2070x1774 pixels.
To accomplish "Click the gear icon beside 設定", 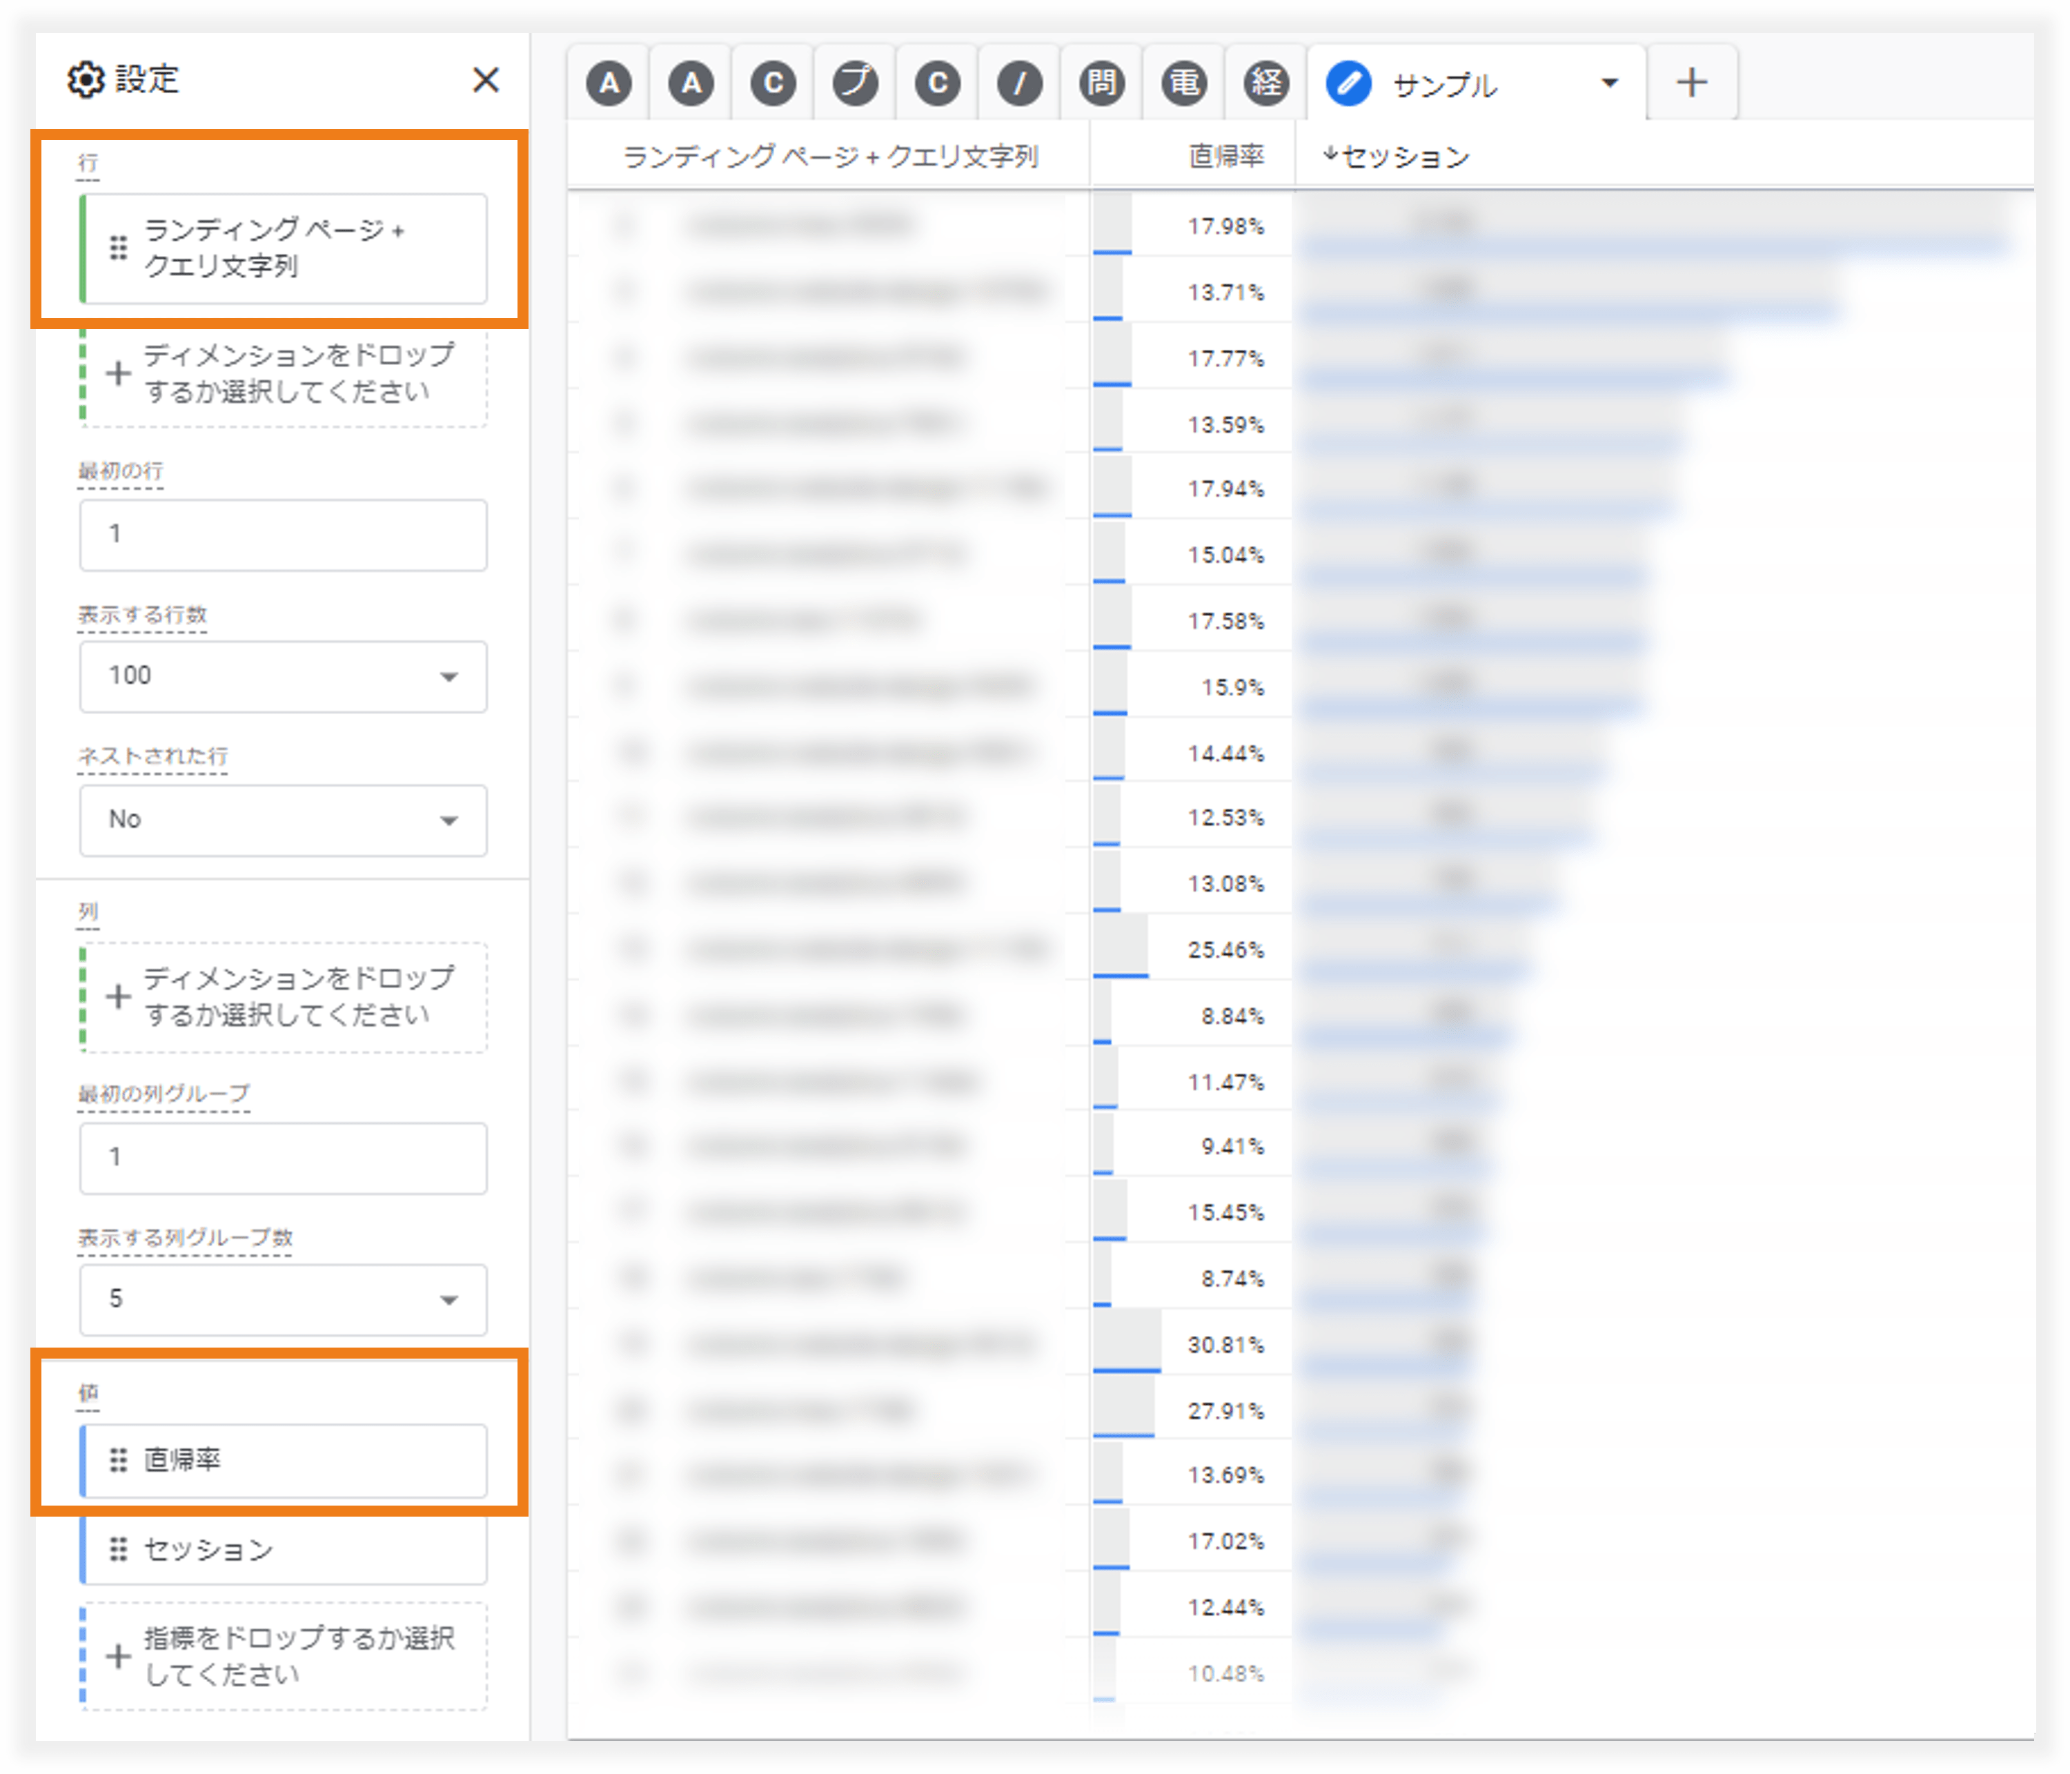I will [x=86, y=80].
